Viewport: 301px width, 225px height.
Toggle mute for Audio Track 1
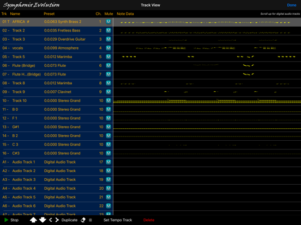pyautogui.click(x=109, y=162)
